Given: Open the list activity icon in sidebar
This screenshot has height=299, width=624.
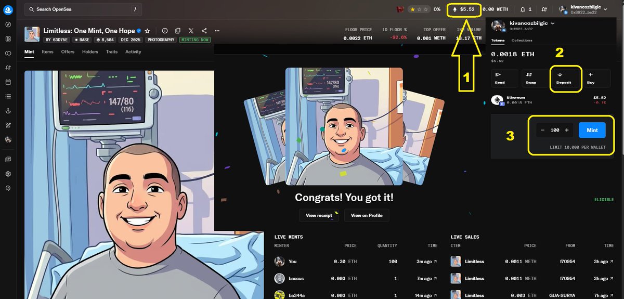Looking at the screenshot, I should click(8, 96).
